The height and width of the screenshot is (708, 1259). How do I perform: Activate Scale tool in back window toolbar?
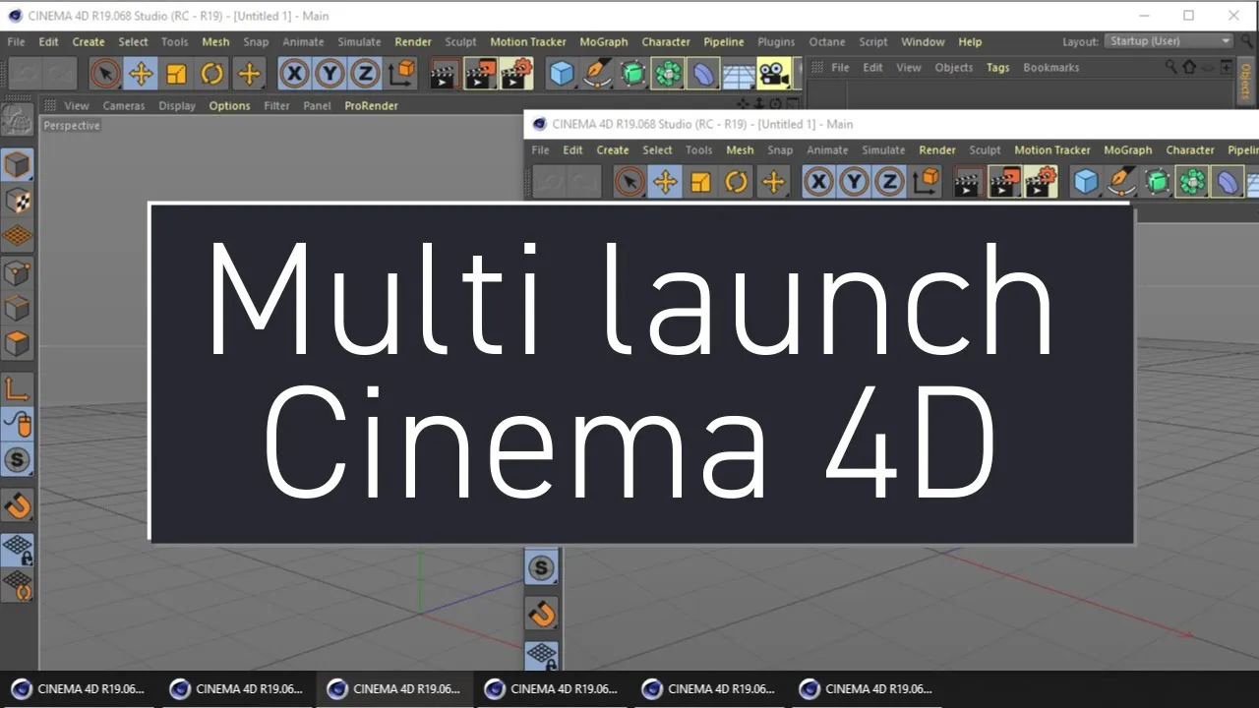click(176, 74)
